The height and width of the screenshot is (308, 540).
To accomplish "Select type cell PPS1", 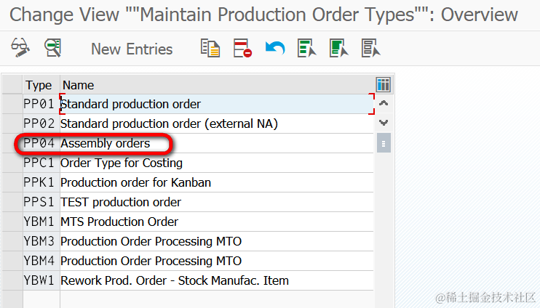I will pos(41,202).
